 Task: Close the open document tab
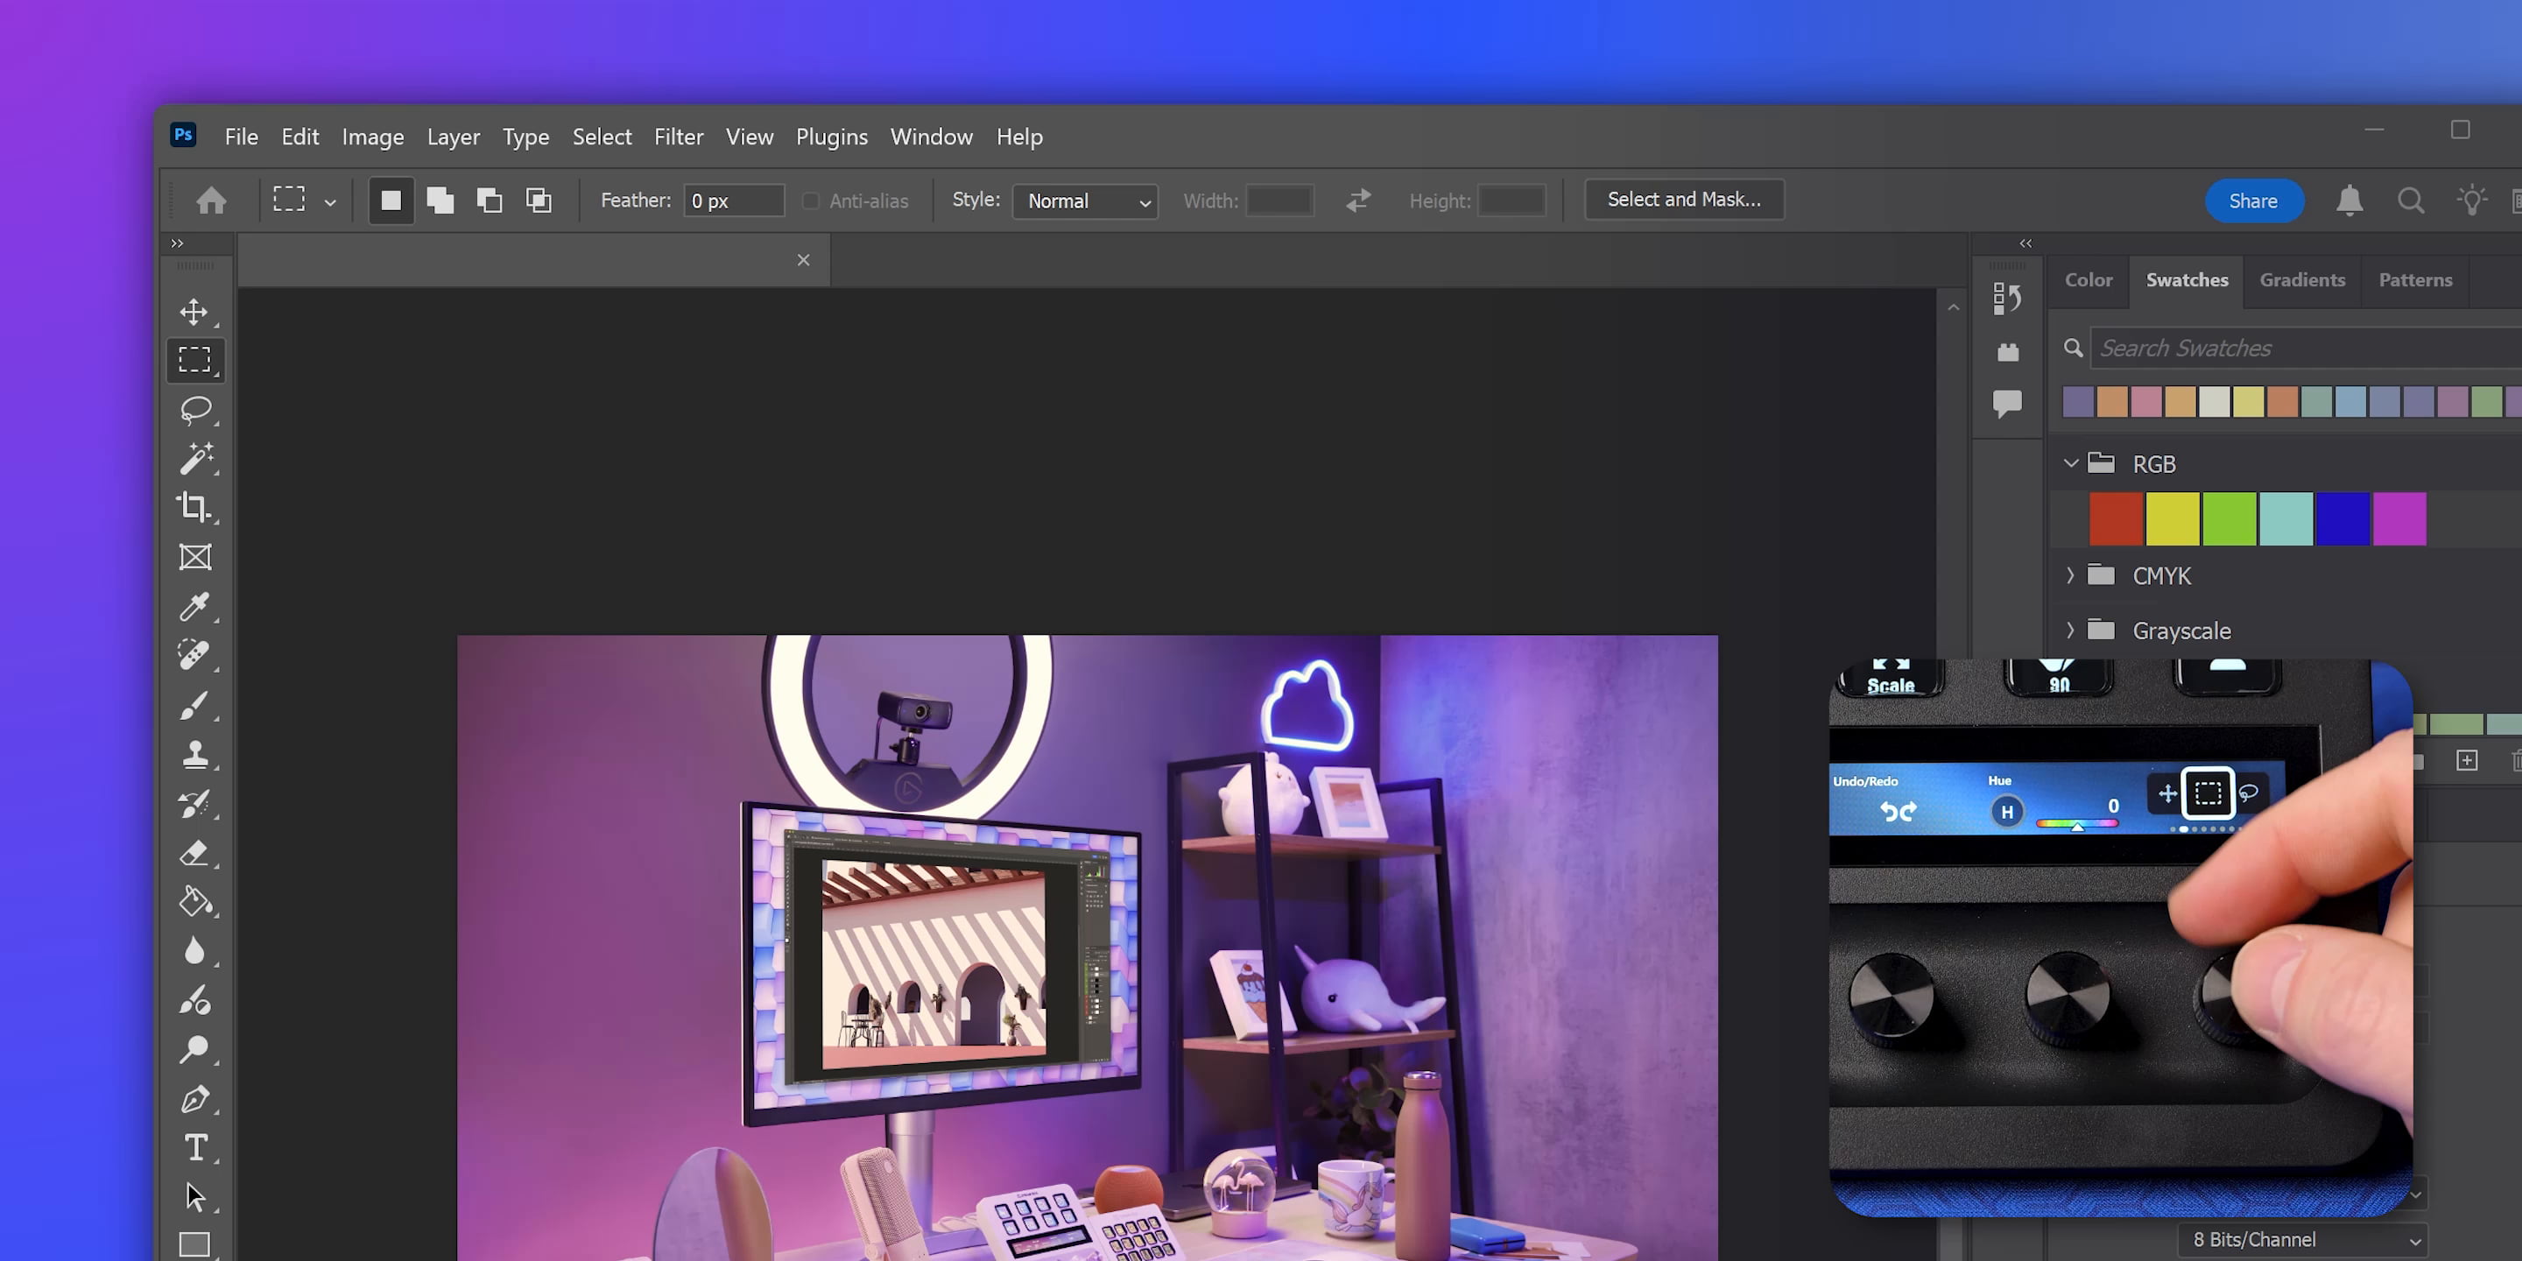coord(803,260)
